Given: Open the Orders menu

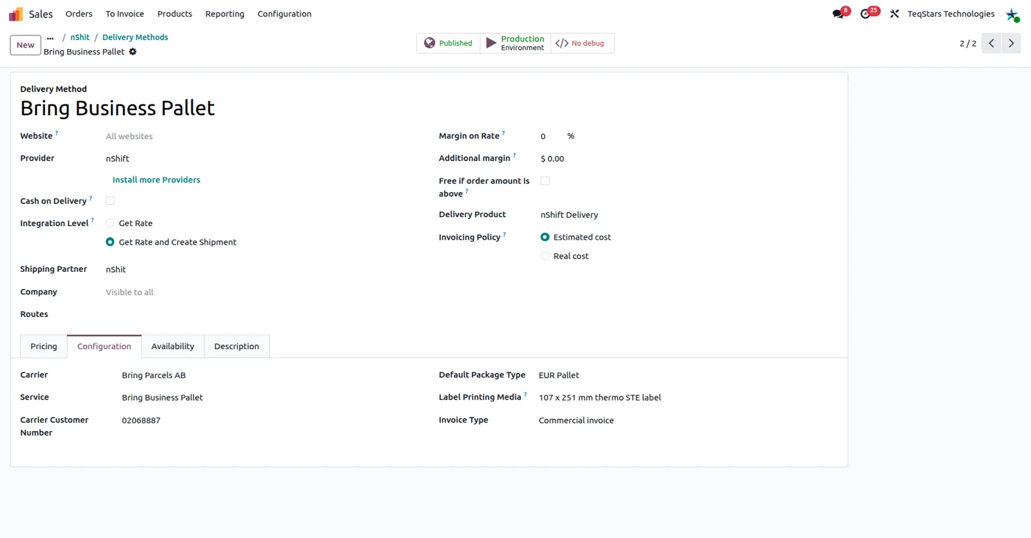Looking at the screenshot, I should [x=79, y=14].
